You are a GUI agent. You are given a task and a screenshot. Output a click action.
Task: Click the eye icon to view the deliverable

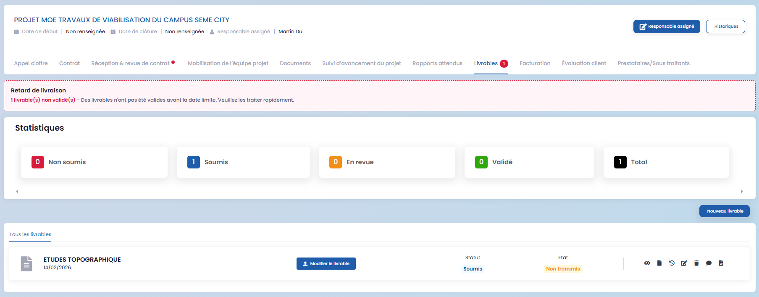[x=647, y=263]
